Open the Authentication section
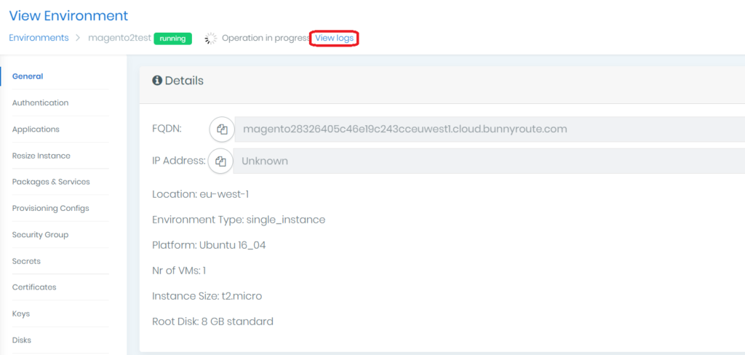Screen dimensions: 745x355 pos(41,103)
